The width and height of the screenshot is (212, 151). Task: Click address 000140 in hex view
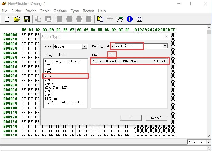click(x=10, y=126)
